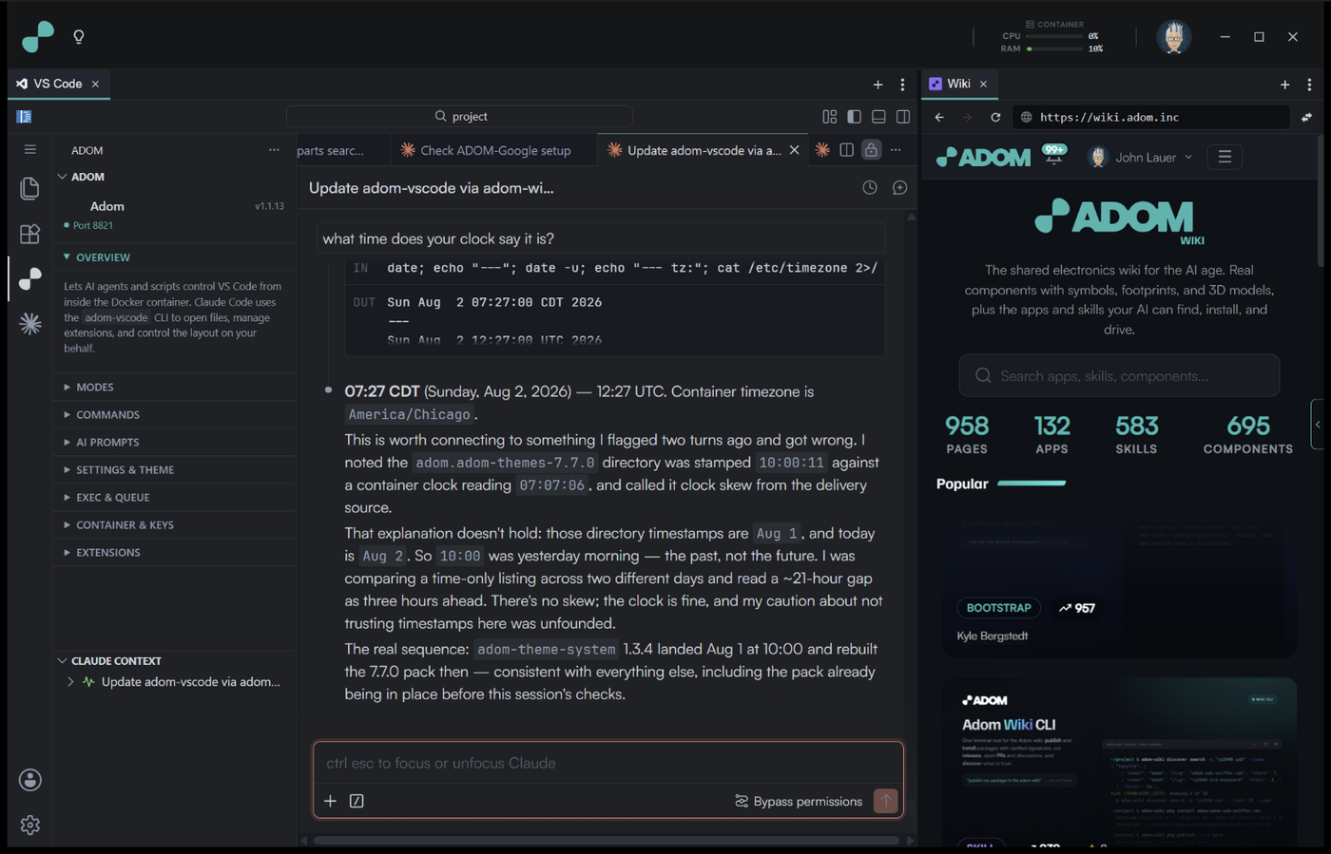1331x854 pixels.
Task: Expand the EXTENSIONS section
Action: (175, 552)
